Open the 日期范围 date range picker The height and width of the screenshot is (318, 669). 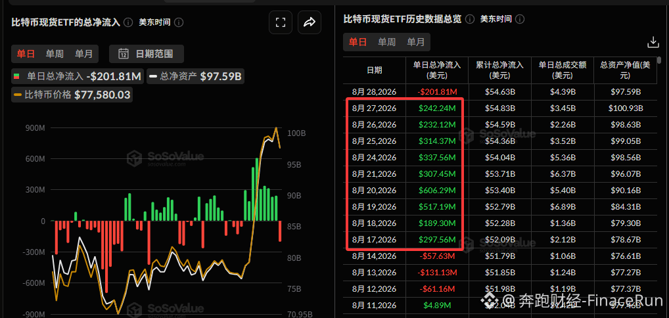(147, 54)
